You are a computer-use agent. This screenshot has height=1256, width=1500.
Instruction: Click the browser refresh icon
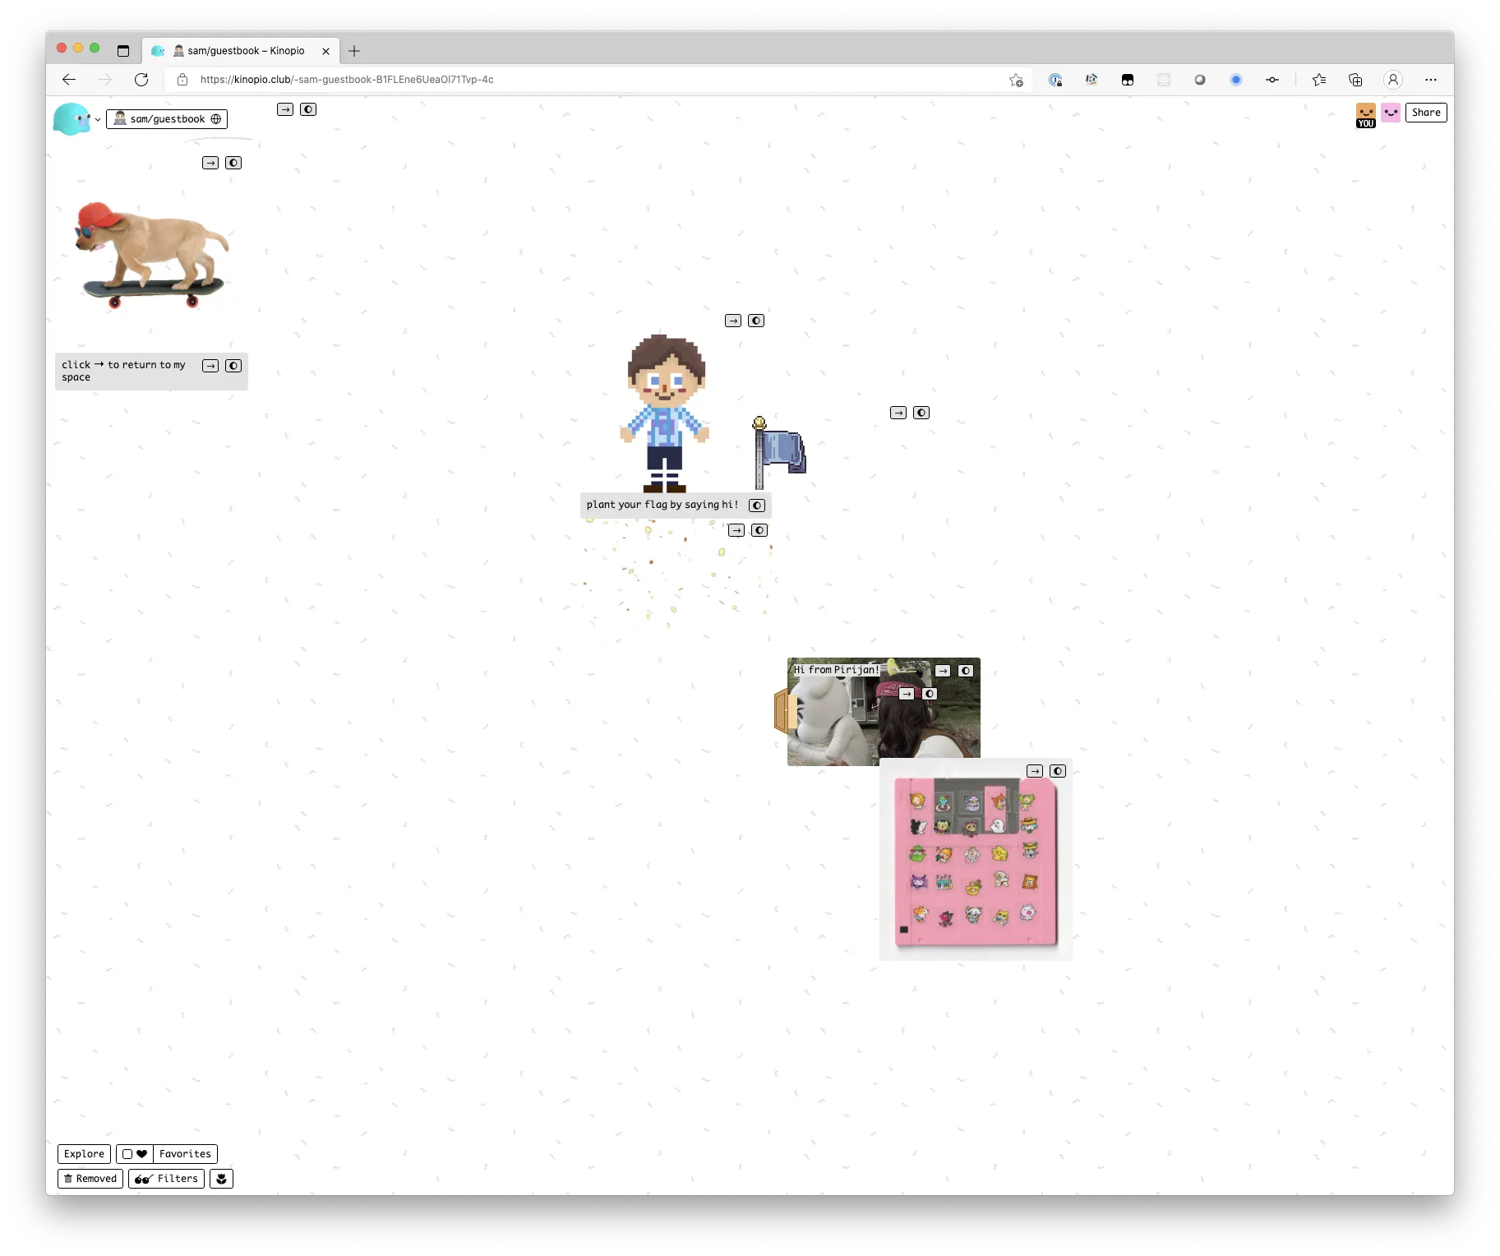click(x=141, y=80)
